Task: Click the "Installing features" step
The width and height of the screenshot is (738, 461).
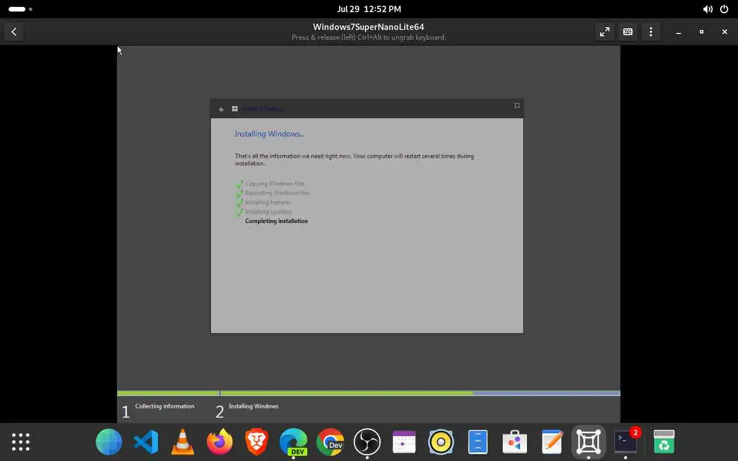Action: (268, 202)
